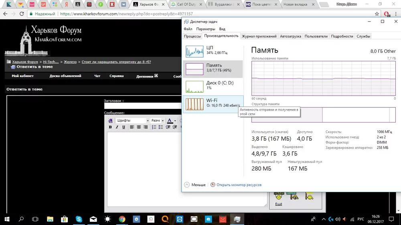Bookmark this page with the star icon
The image size is (401, 225).
pos(377,14)
